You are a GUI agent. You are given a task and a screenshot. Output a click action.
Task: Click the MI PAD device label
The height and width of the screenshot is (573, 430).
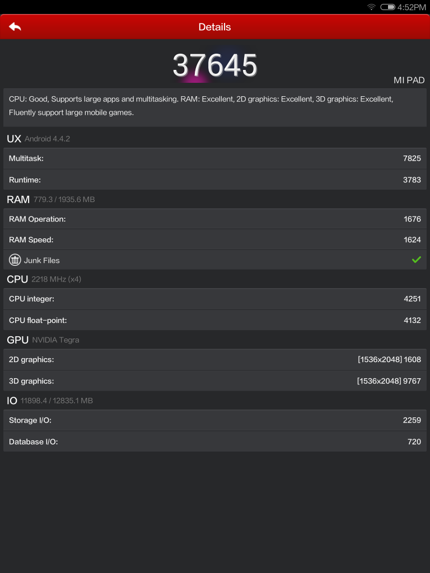point(409,80)
